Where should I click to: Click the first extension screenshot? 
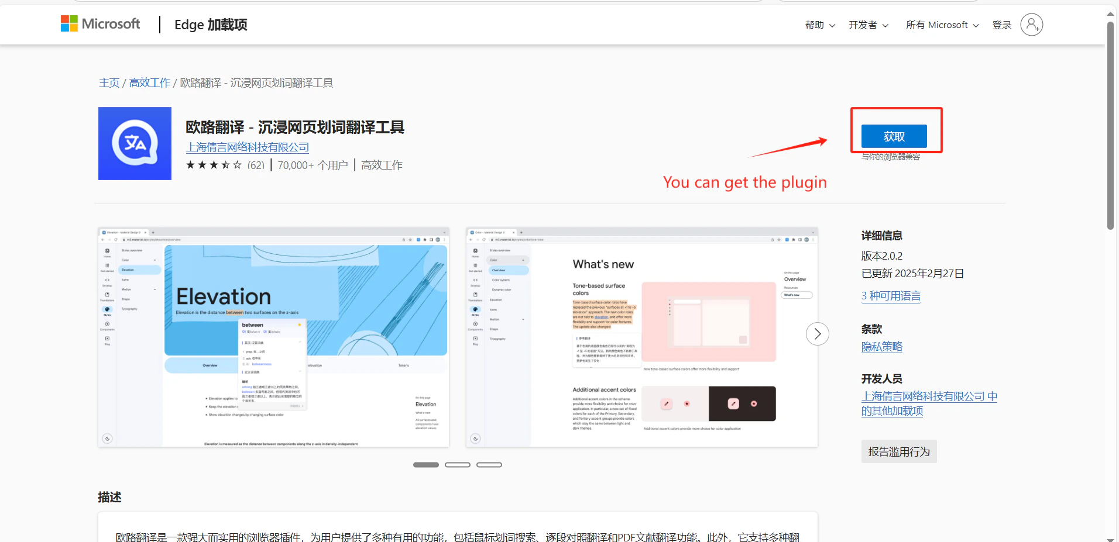click(273, 337)
